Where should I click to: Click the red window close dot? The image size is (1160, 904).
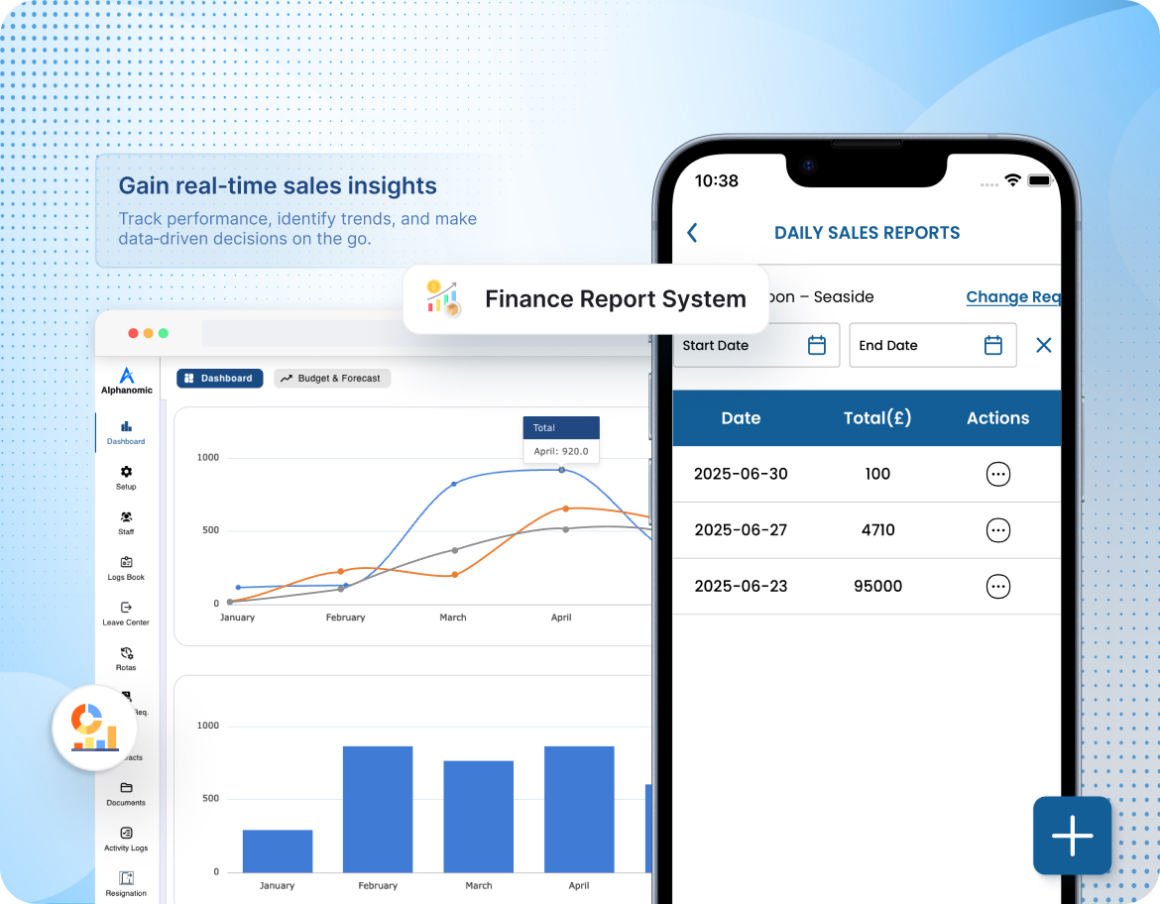point(133,334)
